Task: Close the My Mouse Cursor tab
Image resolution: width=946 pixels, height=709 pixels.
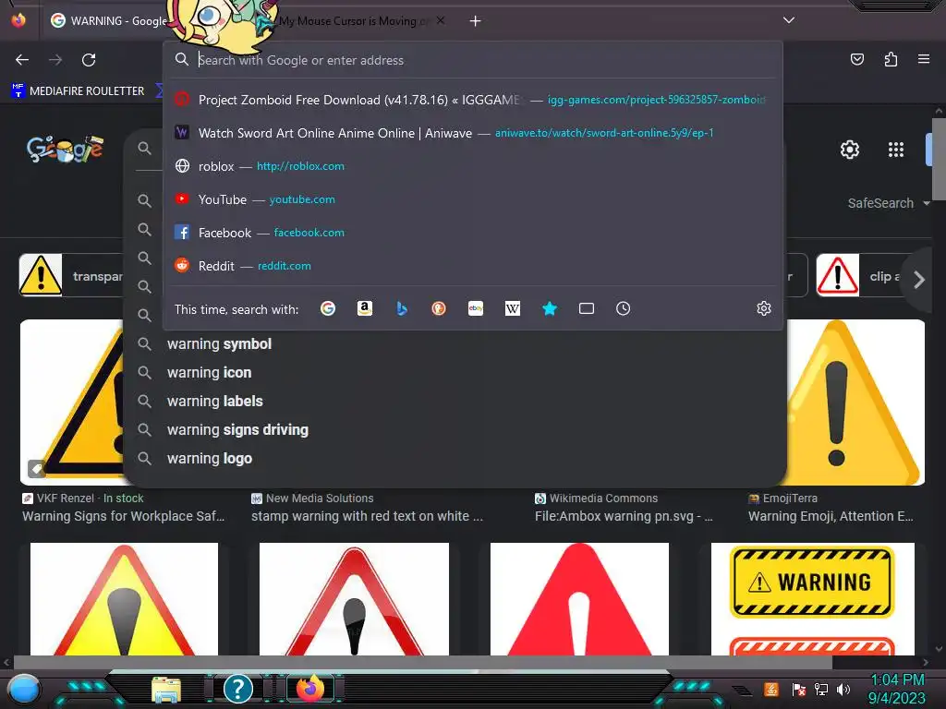Action: point(441,20)
